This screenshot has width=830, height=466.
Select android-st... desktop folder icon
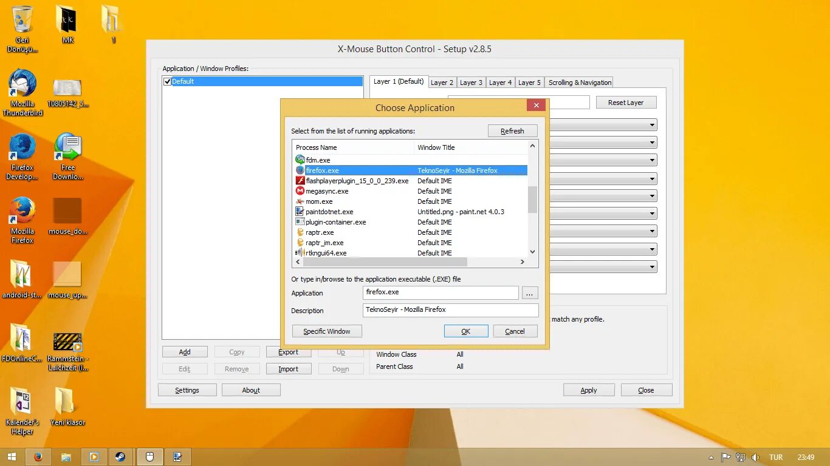(22, 279)
